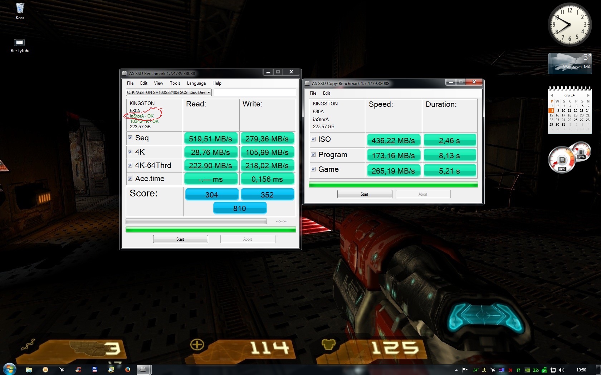
Task: Click Abort in Copy-Benchmark window
Action: click(423, 194)
